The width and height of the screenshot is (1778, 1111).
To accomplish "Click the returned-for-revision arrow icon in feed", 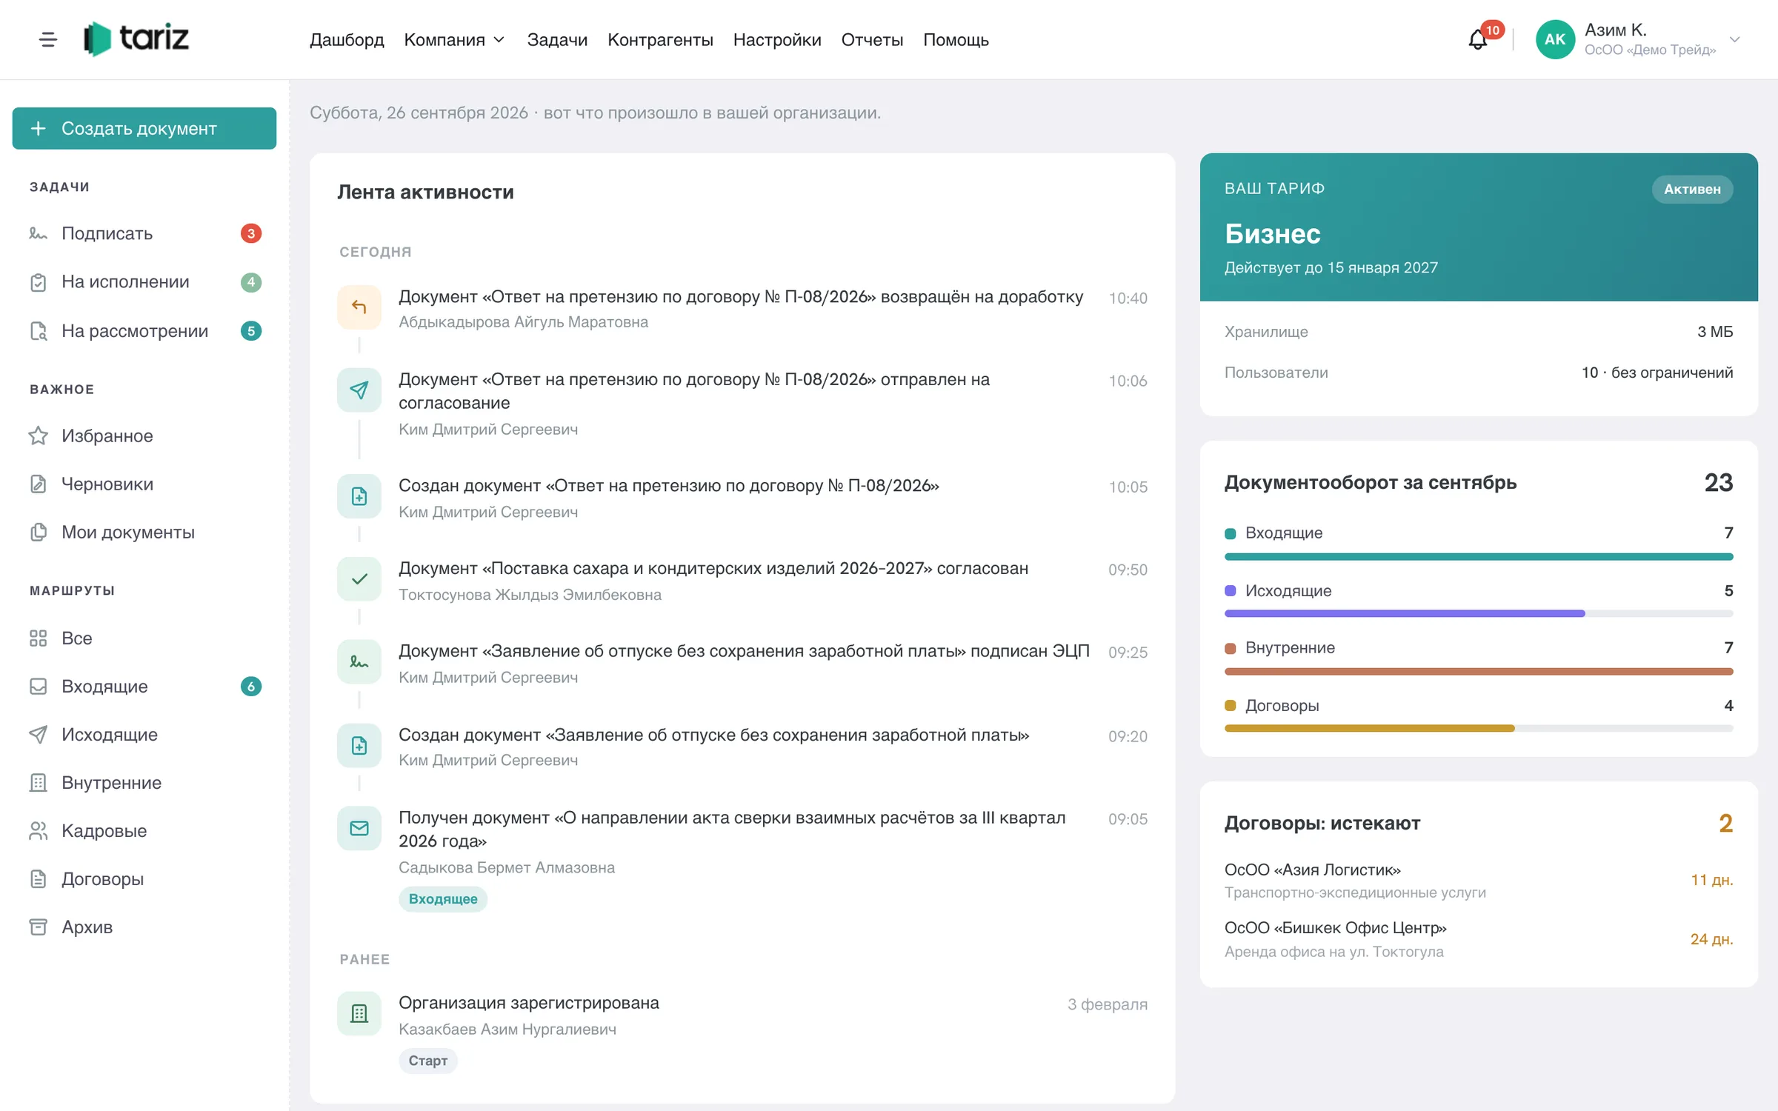I will pos(359,307).
